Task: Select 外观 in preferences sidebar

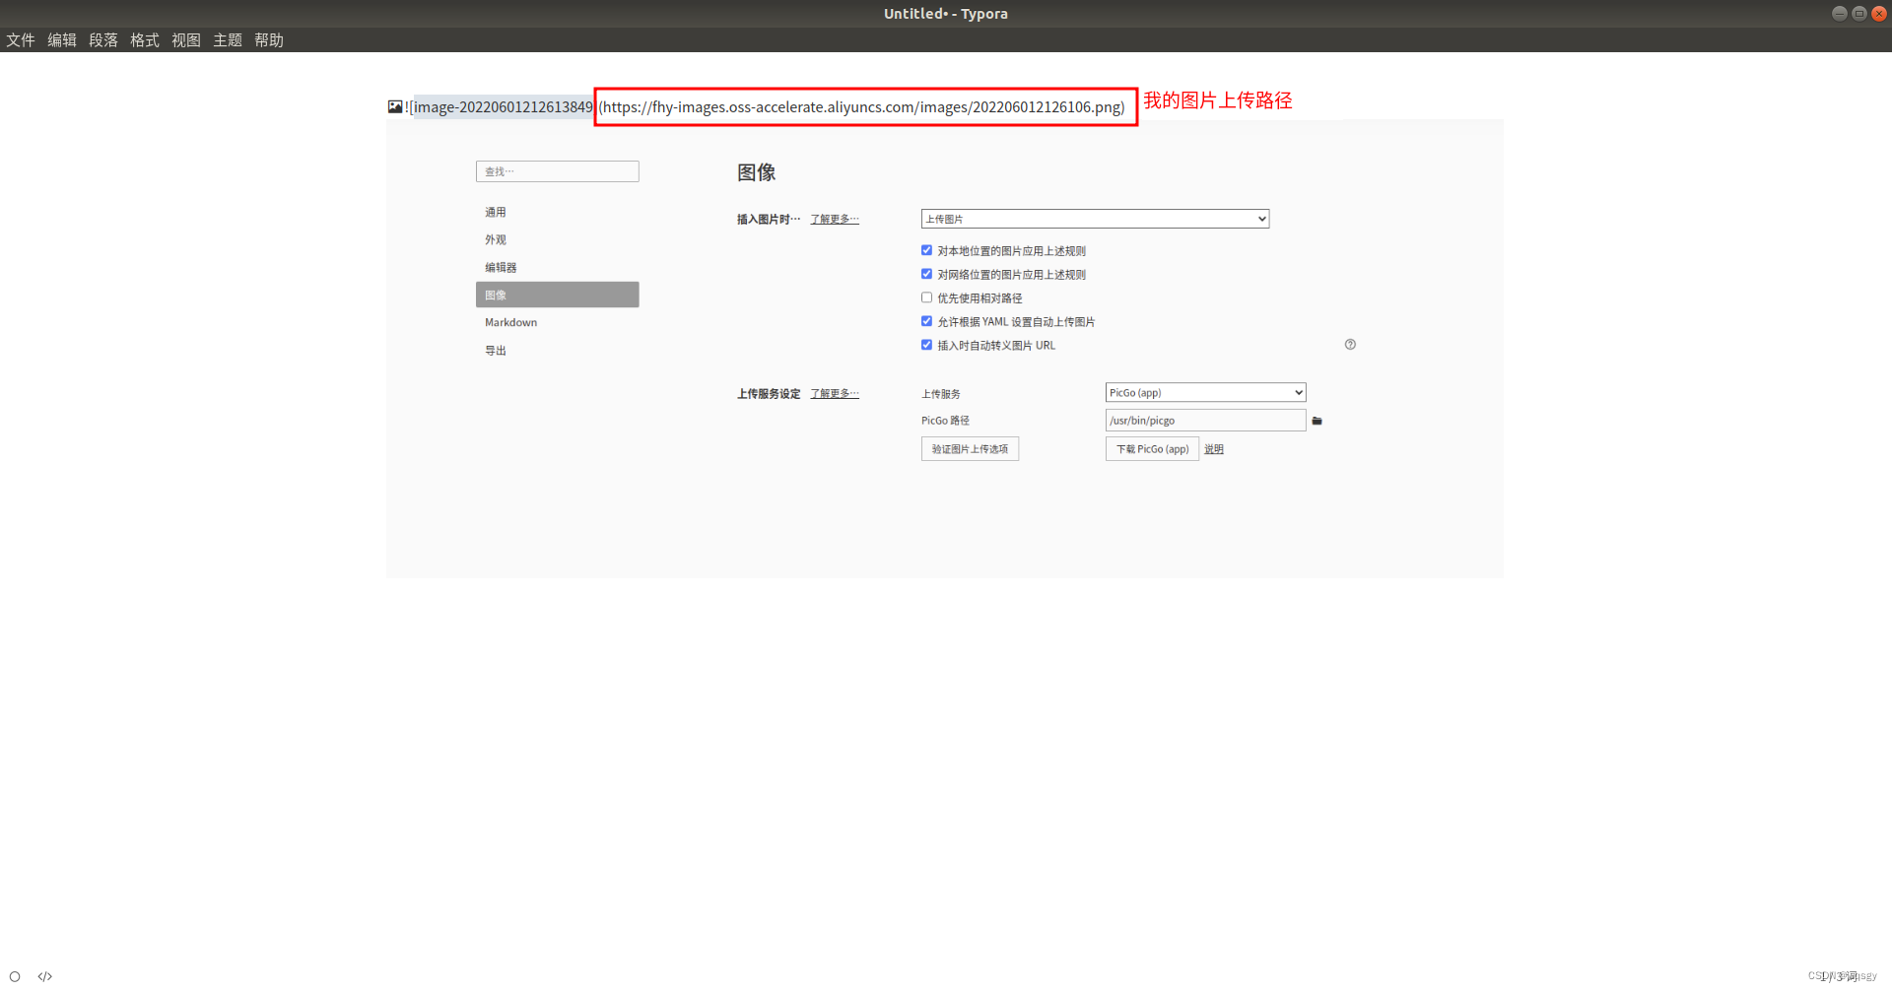Action: click(x=557, y=239)
